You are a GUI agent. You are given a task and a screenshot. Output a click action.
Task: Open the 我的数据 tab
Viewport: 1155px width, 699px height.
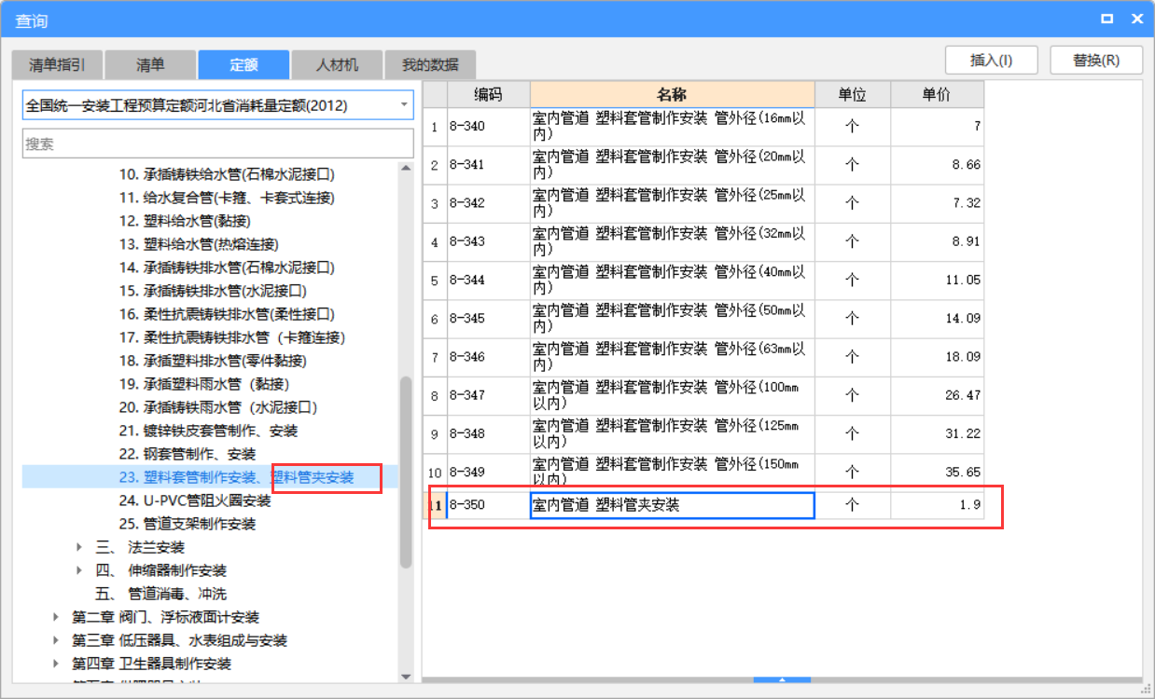(430, 64)
